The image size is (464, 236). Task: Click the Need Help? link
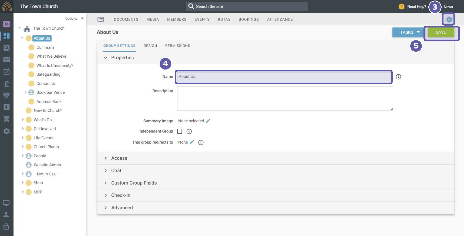coord(416,6)
